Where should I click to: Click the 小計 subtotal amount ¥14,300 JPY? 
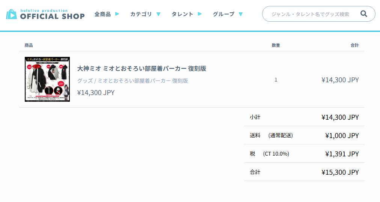(340, 117)
